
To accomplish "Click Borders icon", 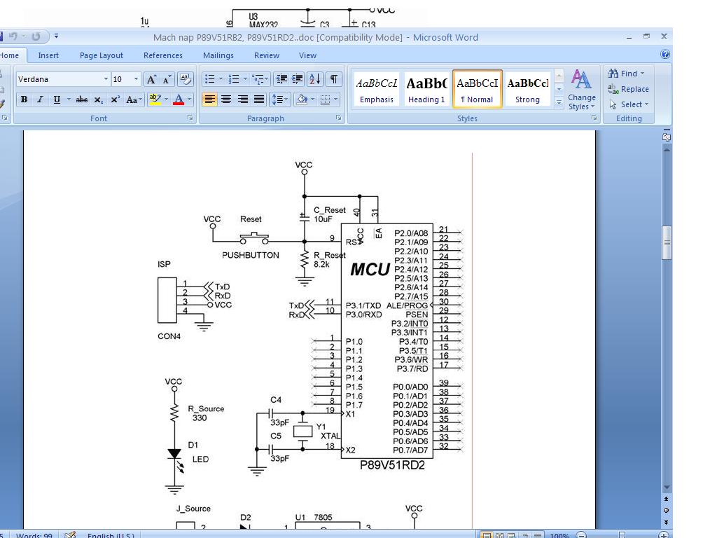I will [x=325, y=99].
